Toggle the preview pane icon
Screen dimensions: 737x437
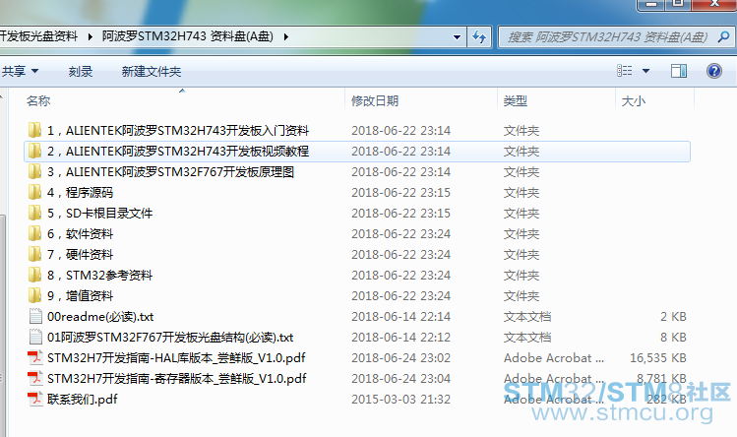[x=678, y=71]
